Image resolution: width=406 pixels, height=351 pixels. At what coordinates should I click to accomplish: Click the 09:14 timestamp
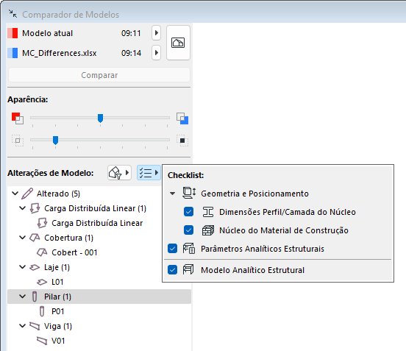[x=131, y=53]
